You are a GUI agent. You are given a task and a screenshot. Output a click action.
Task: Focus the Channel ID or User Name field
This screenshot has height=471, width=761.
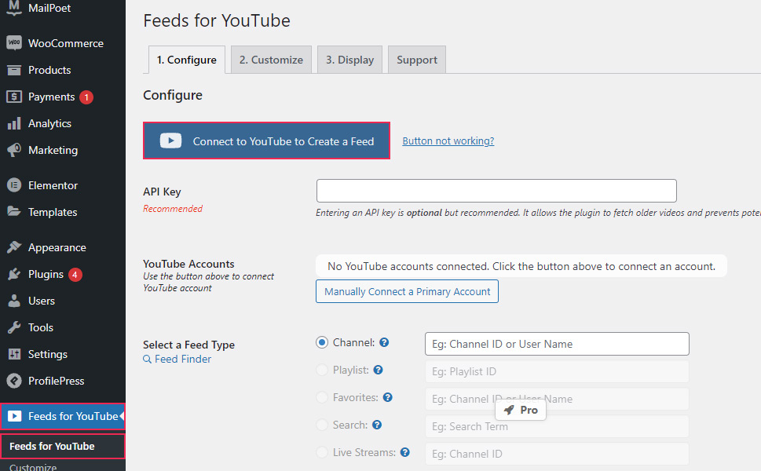(x=557, y=344)
